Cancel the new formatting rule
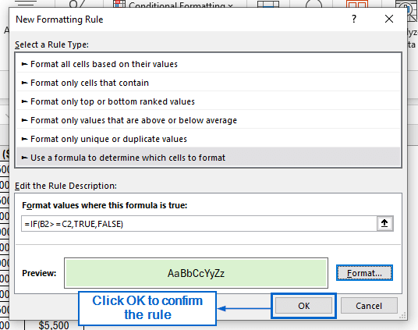The width and height of the screenshot is (418, 330). click(x=369, y=306)
